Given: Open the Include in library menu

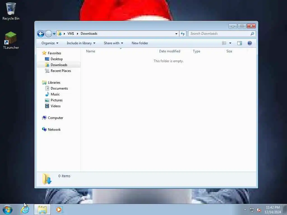Looking at the screenshot, I should [x=81, y=43].
